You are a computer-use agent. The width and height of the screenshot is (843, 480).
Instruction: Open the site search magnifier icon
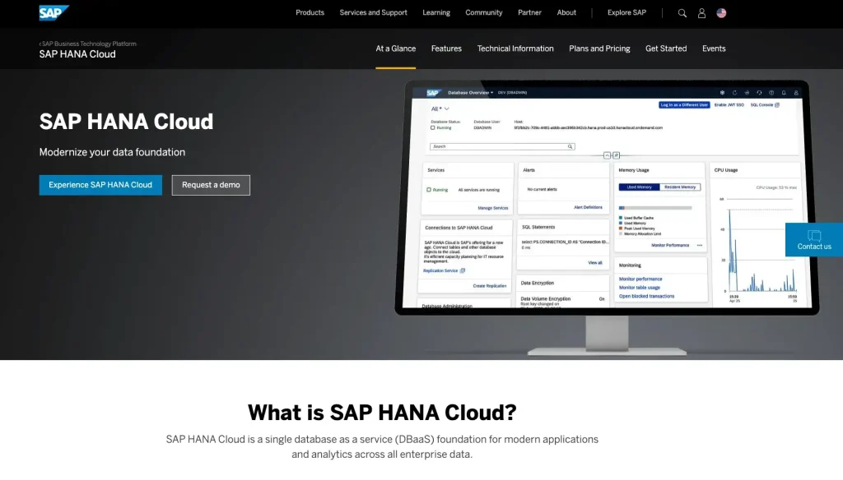coord(682,13)
